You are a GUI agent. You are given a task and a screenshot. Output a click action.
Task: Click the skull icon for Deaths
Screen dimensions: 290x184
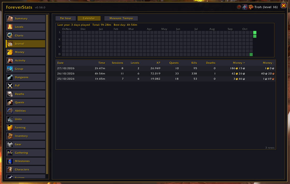pyautogui.click(x=10, y=94)
